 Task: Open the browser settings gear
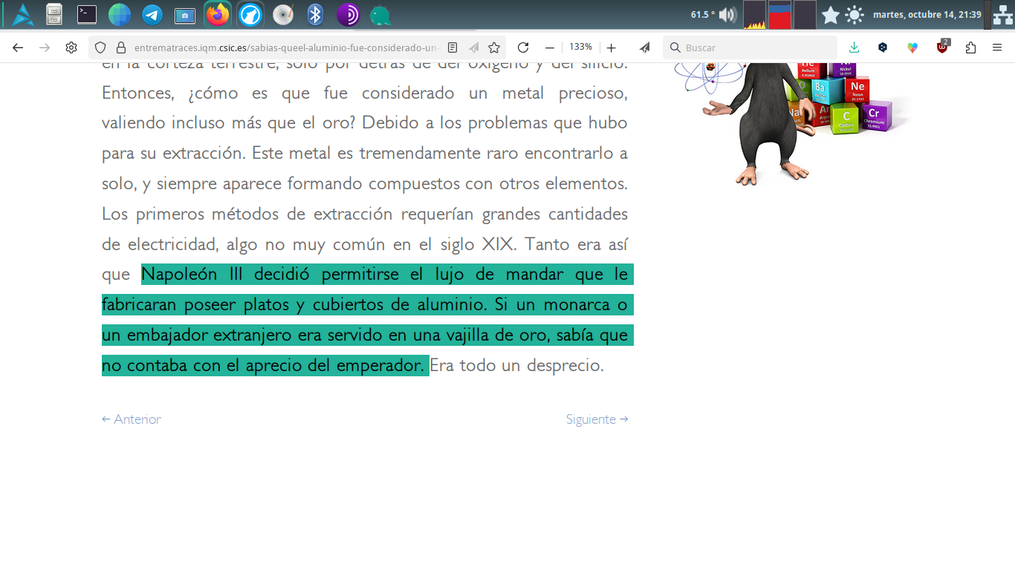click(x=71, y=47)
